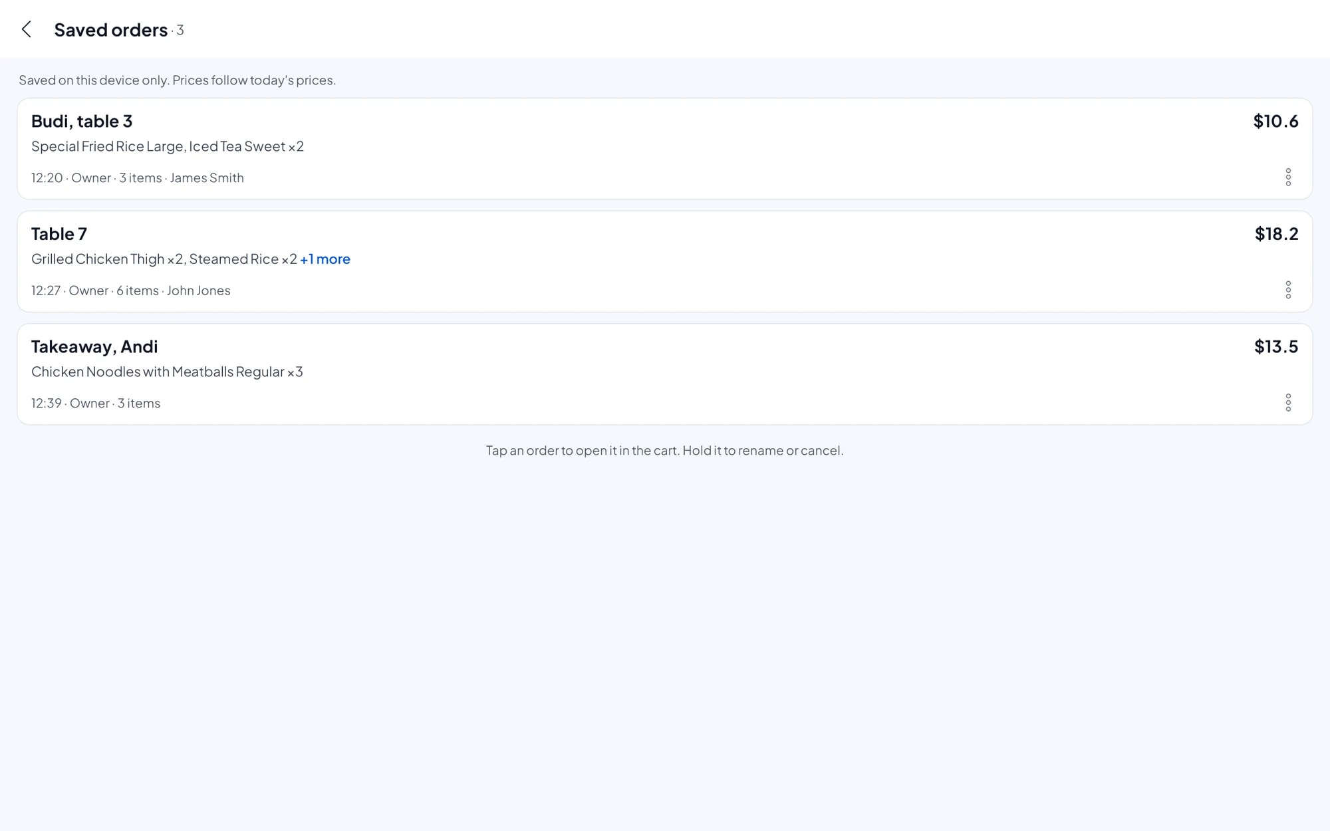Click Chicken Noodles with Meatballs Regular line
Viewport: 1330px width, 831px height.
167,372
